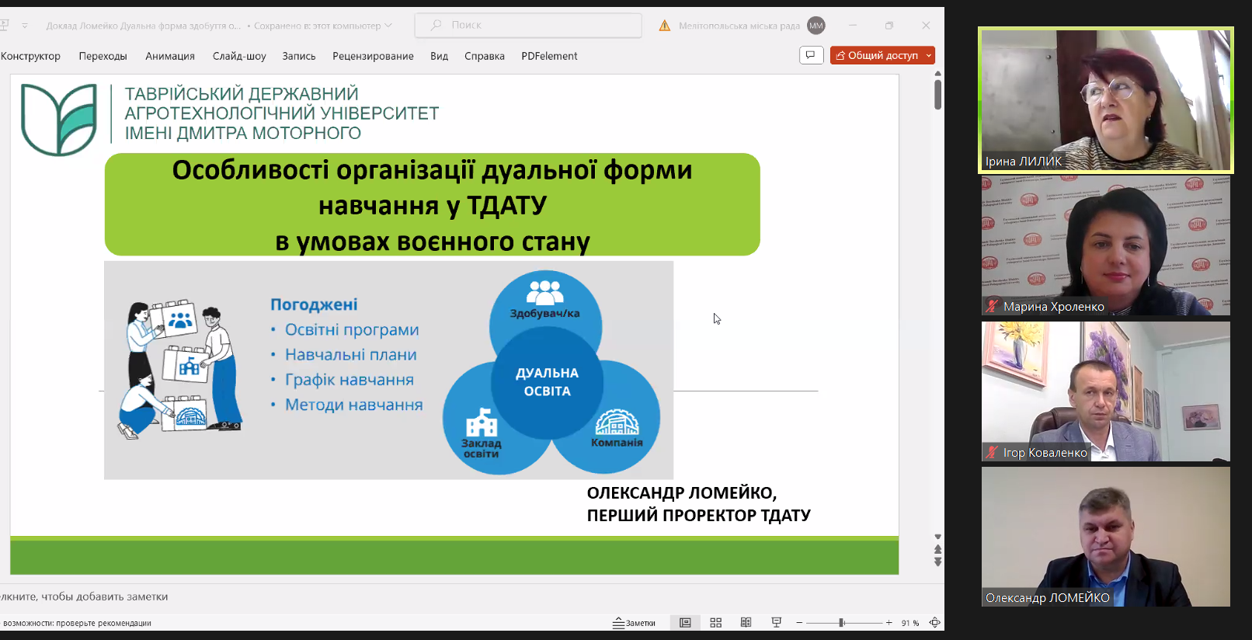1252x640 pixels.
Task: Click the zoom slider handle
Action: point(841,623)
